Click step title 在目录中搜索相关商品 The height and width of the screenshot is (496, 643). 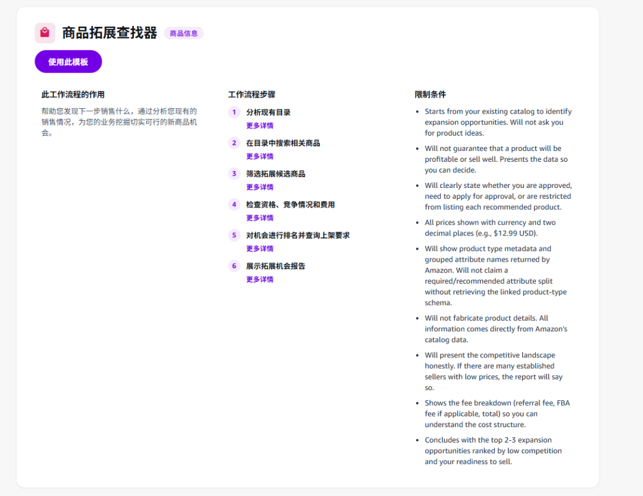283,143
